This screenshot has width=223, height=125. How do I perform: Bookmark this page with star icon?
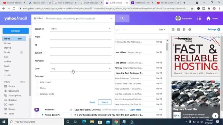[x=192, y=8]
